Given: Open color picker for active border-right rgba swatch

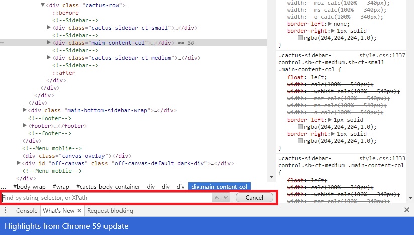Looking at the screenshot, I should 300,38.
